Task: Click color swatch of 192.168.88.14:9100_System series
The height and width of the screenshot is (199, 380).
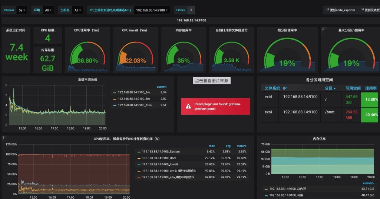Action: [139, 152]
